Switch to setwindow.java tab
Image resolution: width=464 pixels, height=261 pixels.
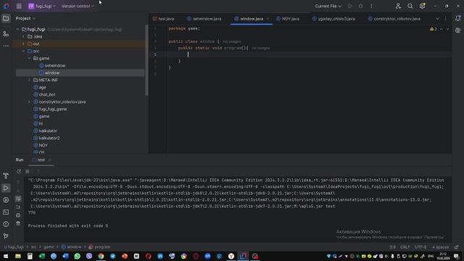tap(204, 19)
